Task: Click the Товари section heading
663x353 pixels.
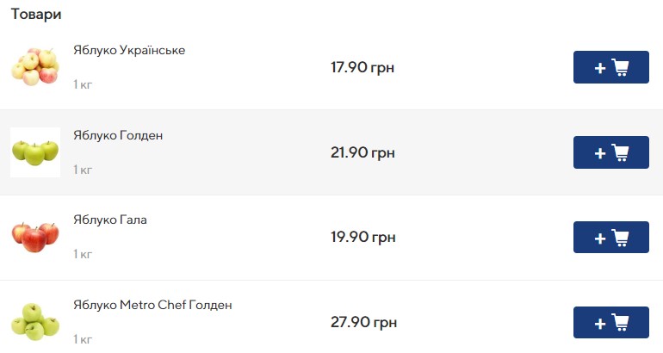Action: [x=35, y=15]
